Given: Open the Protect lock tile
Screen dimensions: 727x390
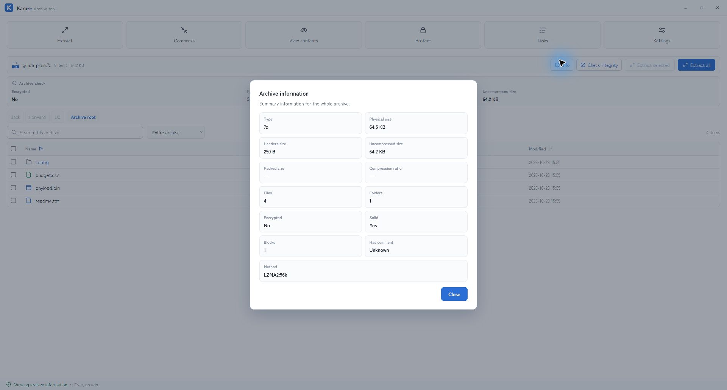Looking at the screenshot, I should tap(423, 35).
